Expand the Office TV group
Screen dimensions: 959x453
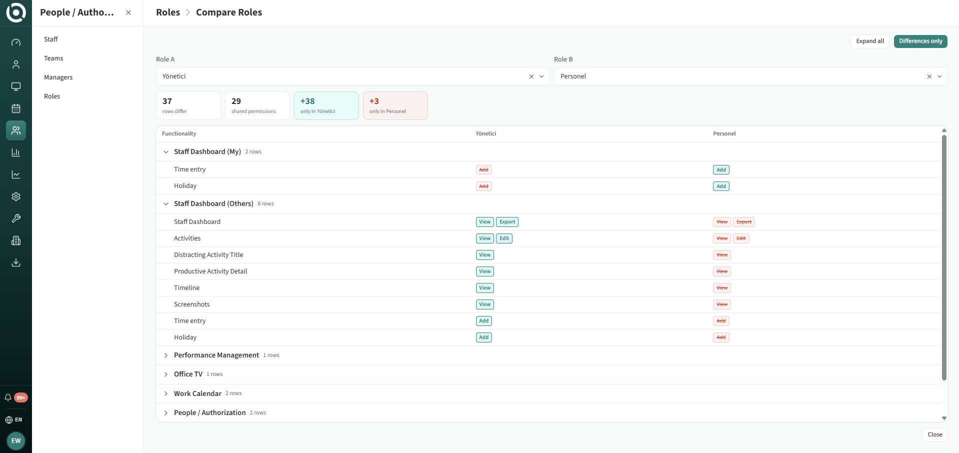coord(166,374)
